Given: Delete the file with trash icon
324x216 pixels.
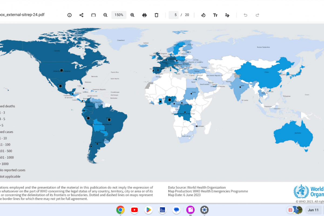Looking at the screenshot, I should point(156,15).
